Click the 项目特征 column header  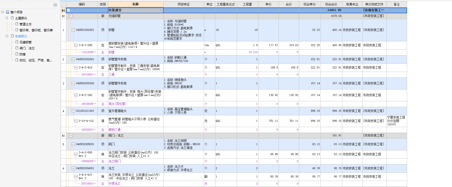tap(183, 4)
